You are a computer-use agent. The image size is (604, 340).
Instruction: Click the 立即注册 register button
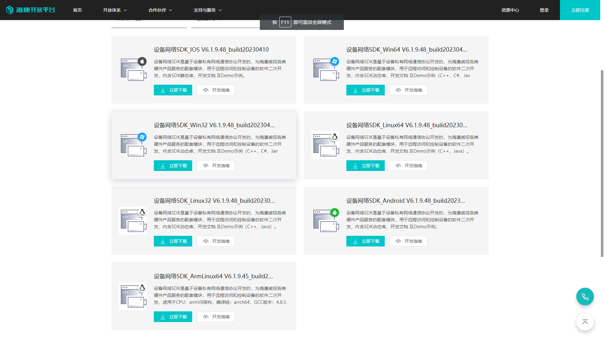[x=580, y=10]
